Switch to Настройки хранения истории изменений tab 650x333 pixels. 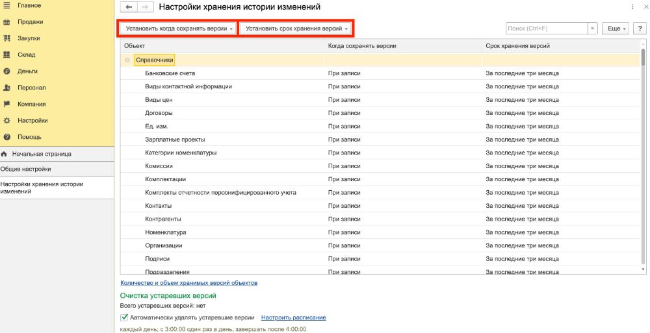click(57, 188)
